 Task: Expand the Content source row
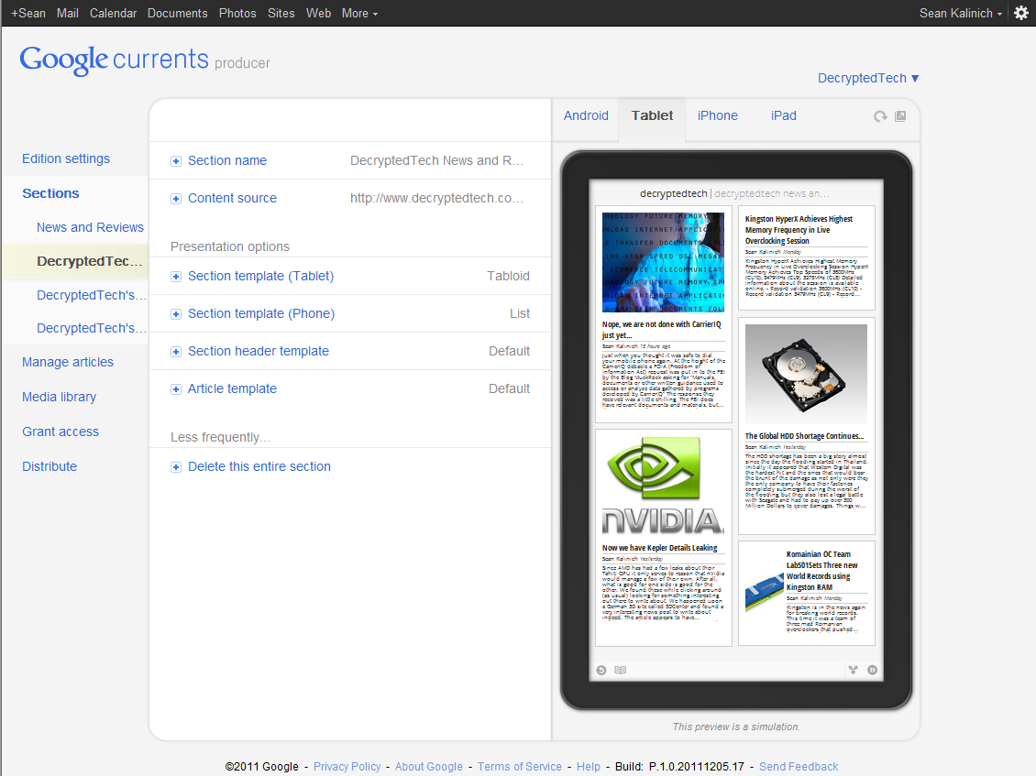pyautogui.click(x=176, y=199)
